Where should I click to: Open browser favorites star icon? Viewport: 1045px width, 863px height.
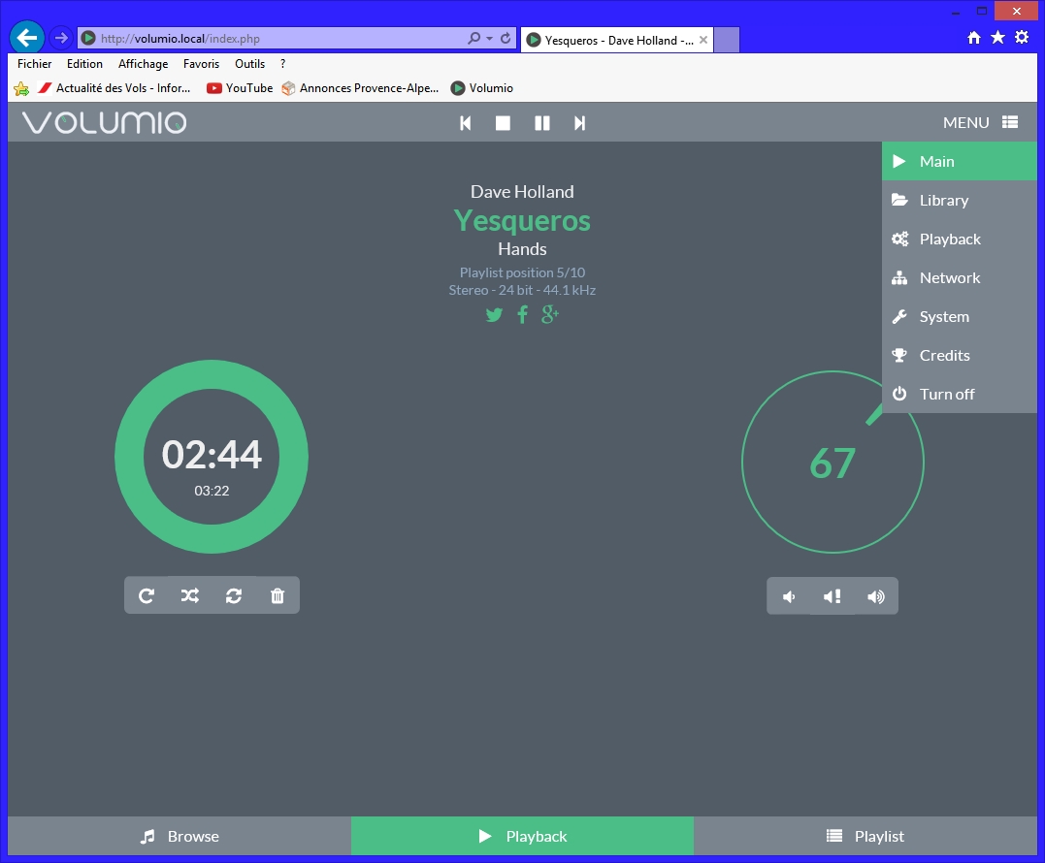point(997,37)
